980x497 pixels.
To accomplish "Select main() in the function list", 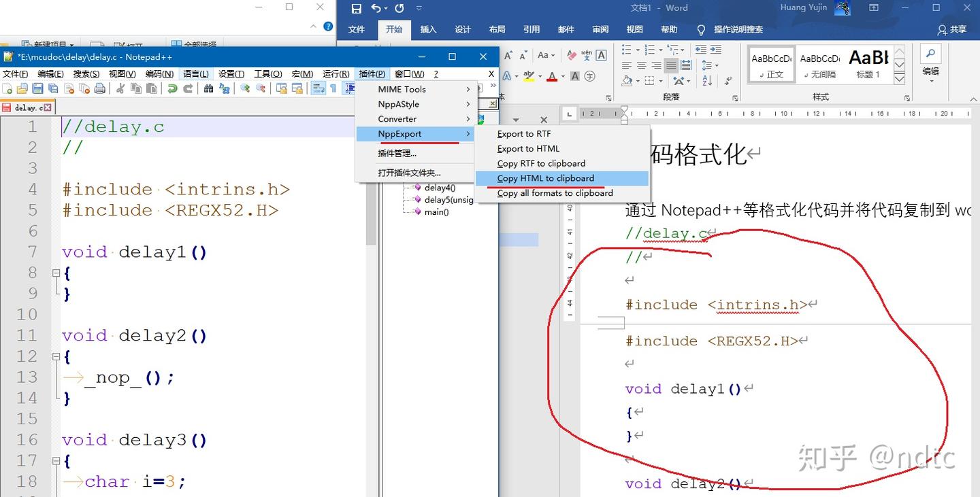I will point(436,211).
